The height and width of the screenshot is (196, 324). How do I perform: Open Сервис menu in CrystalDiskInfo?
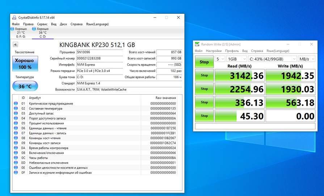pyautogui.click(x=42, y=24)
